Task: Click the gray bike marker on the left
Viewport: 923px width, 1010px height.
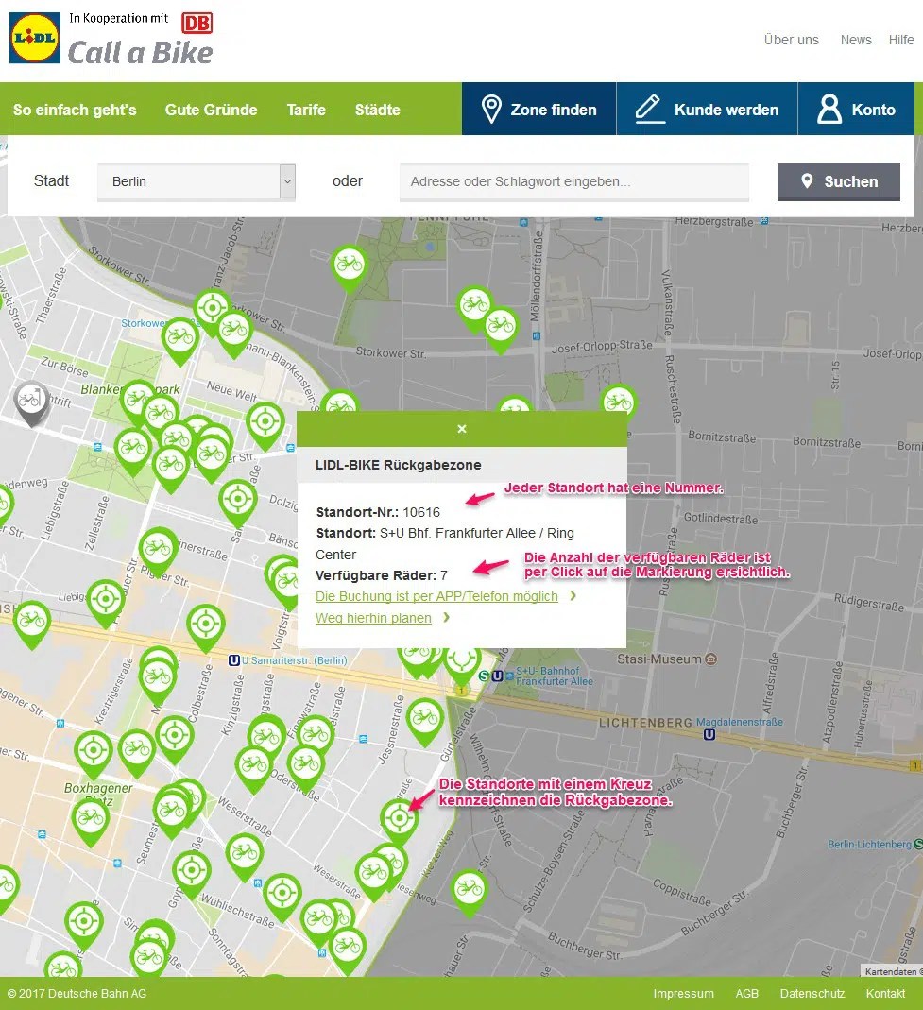Action: pyautogui.click(x=31, y=402)
